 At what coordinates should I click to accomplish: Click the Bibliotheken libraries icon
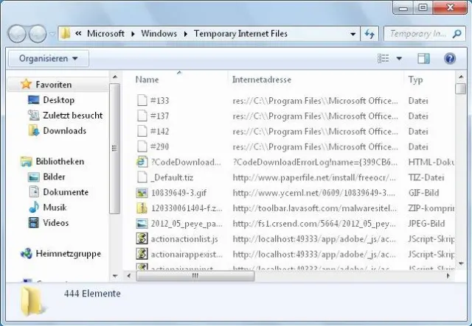tap(27, 161)
